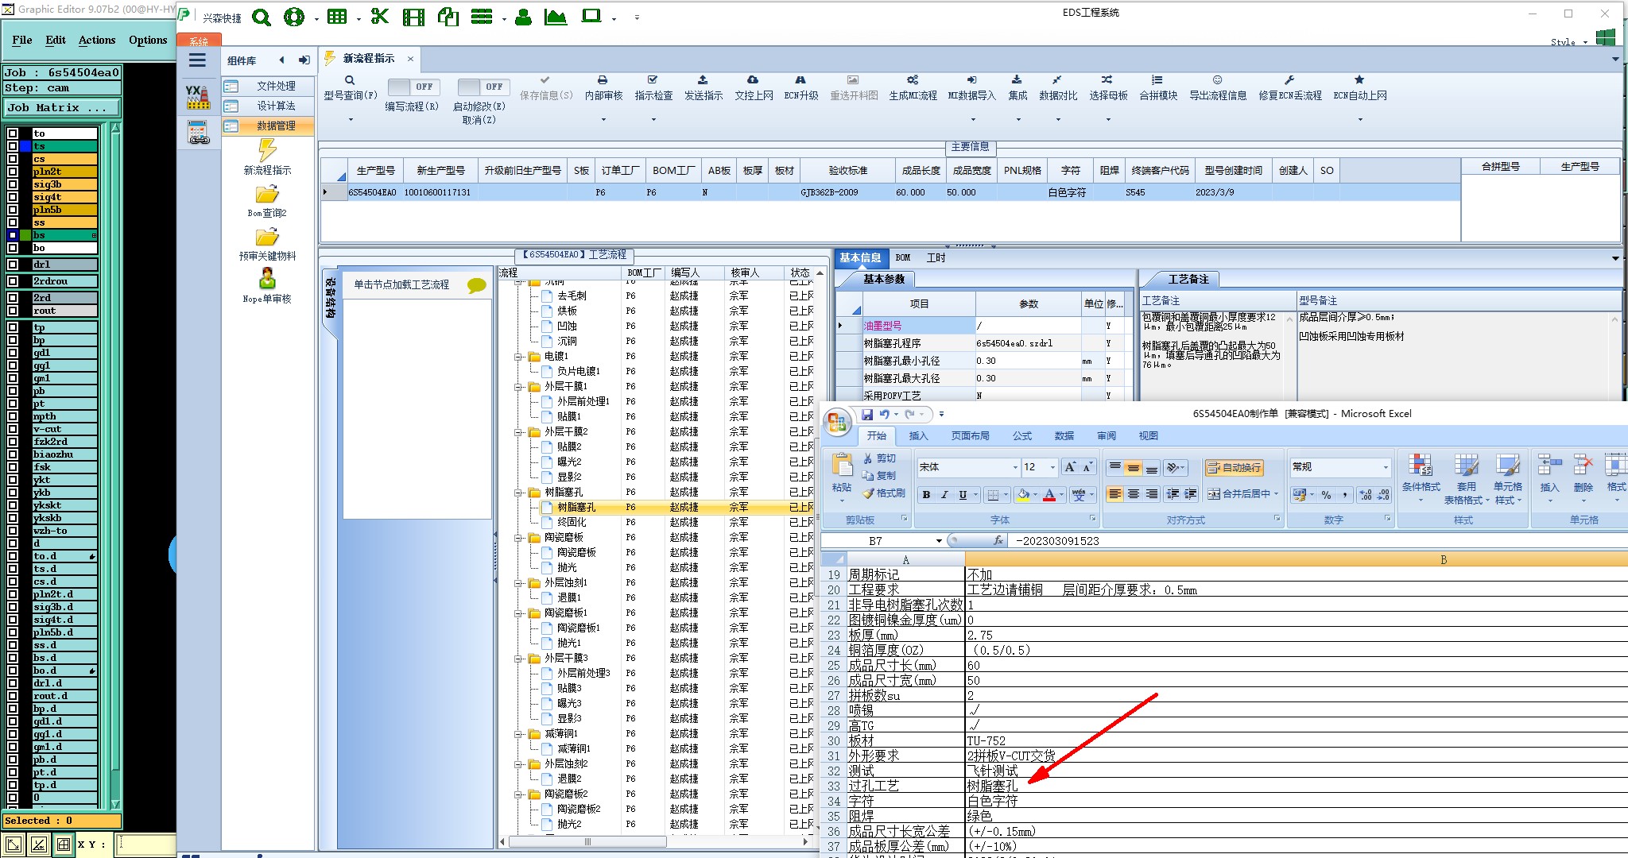Click the 型号查询 search icon
Screen dimensions: 1628x858
tap(350, 80)
